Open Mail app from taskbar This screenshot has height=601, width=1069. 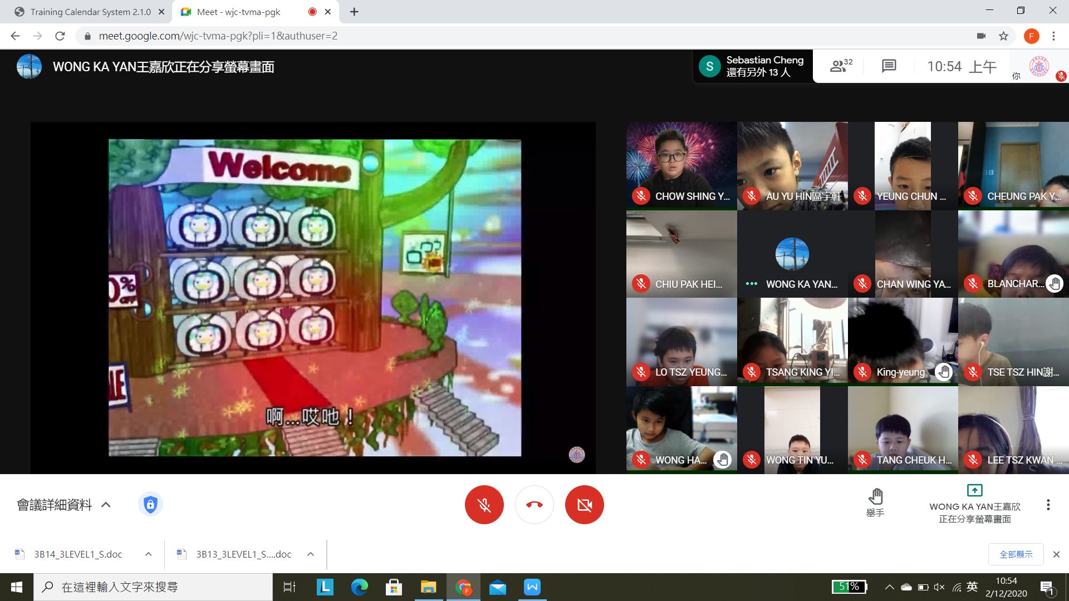[497, 587]
